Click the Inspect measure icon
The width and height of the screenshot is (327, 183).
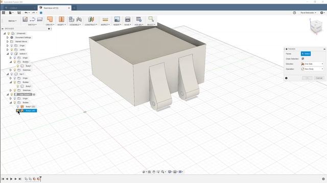[x=105, y=19]
